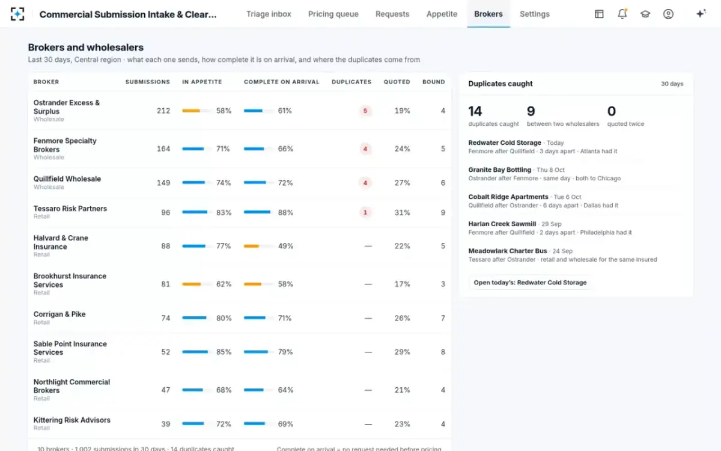Click the app logo icon
The image size is (721, 451).
tap(17, 14)
